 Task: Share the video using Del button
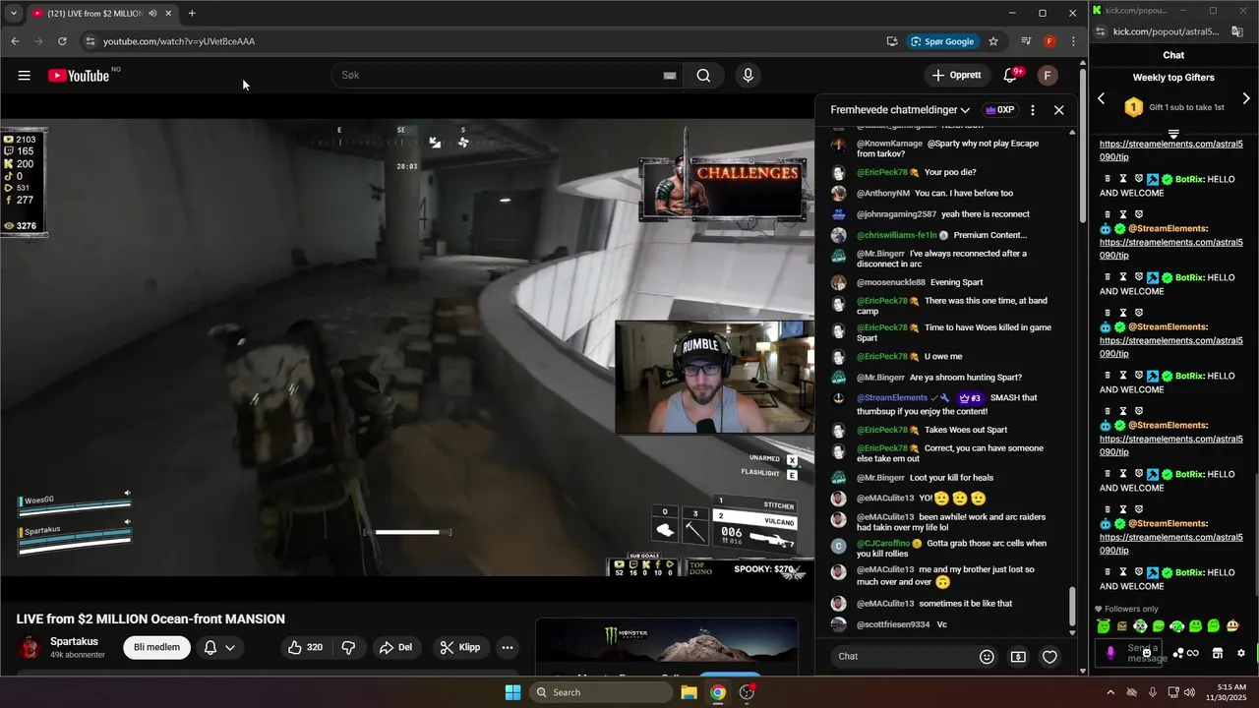pos(396,647)
